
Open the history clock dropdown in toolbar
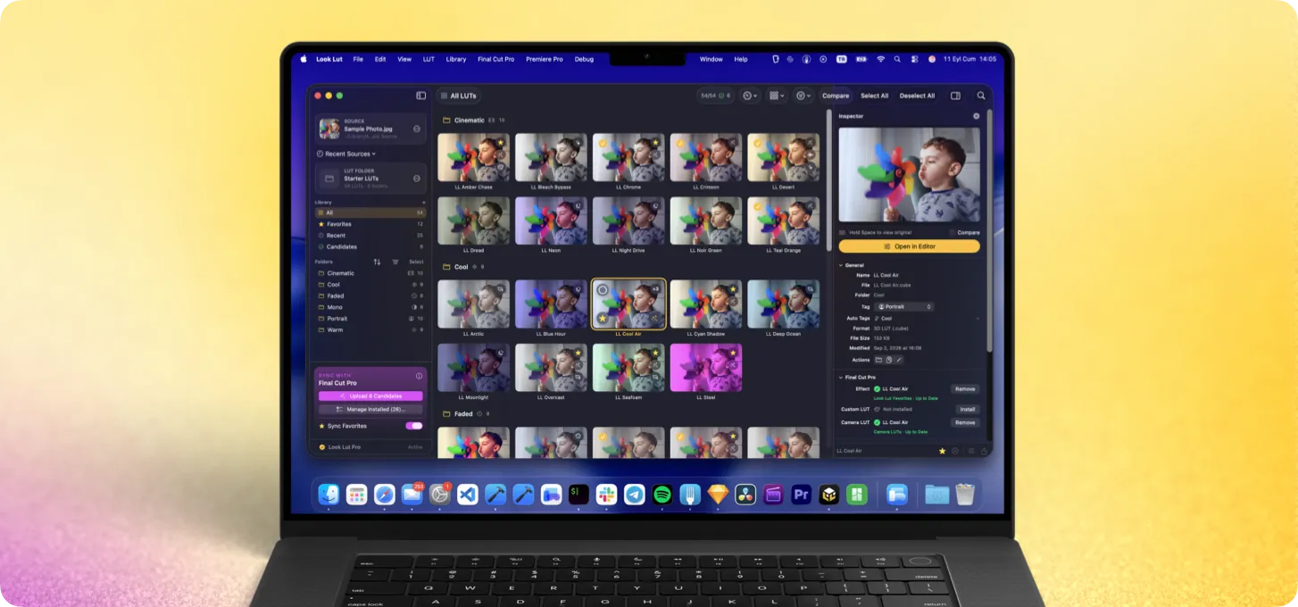(750, 96)
